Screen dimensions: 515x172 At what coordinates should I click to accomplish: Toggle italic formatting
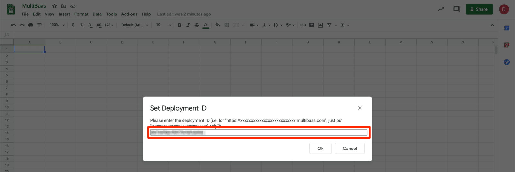point(188,25)
